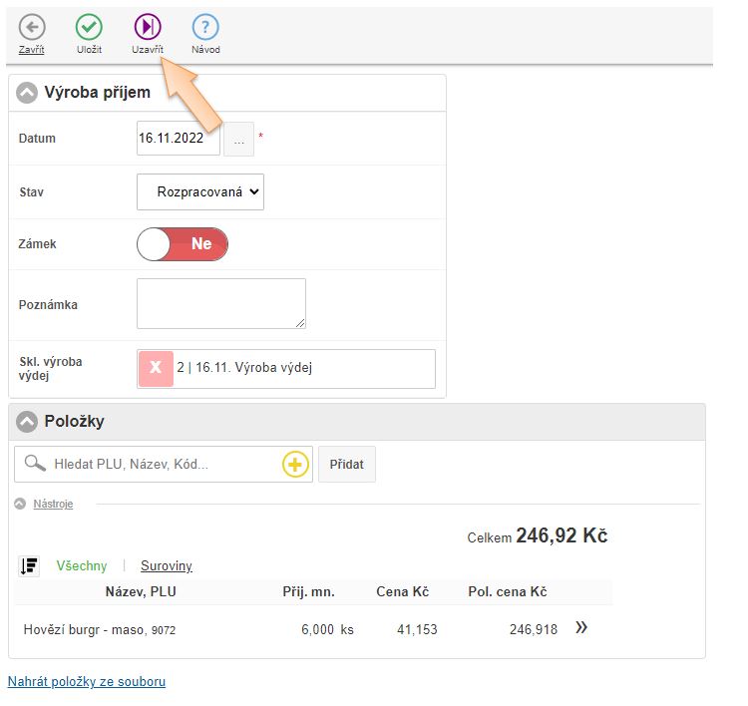Open date picker button next to Datum
Viewport: 748px width, 706px height.
[238, 141]
